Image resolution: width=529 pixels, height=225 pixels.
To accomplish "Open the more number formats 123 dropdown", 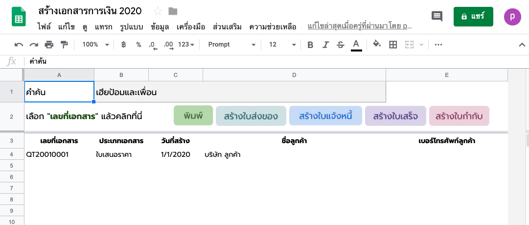I will pyautogui.click(x=186, y=45).
